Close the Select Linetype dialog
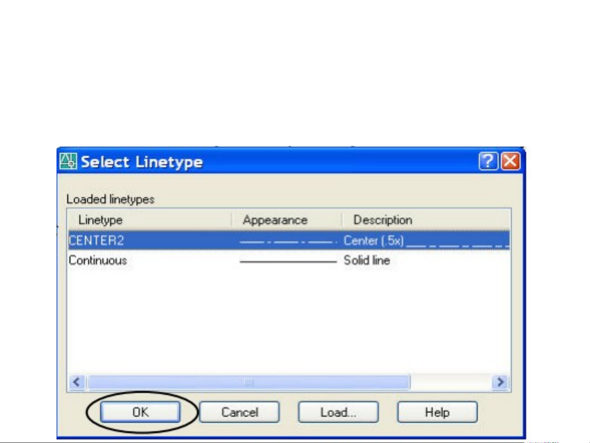 coord(511,161)
